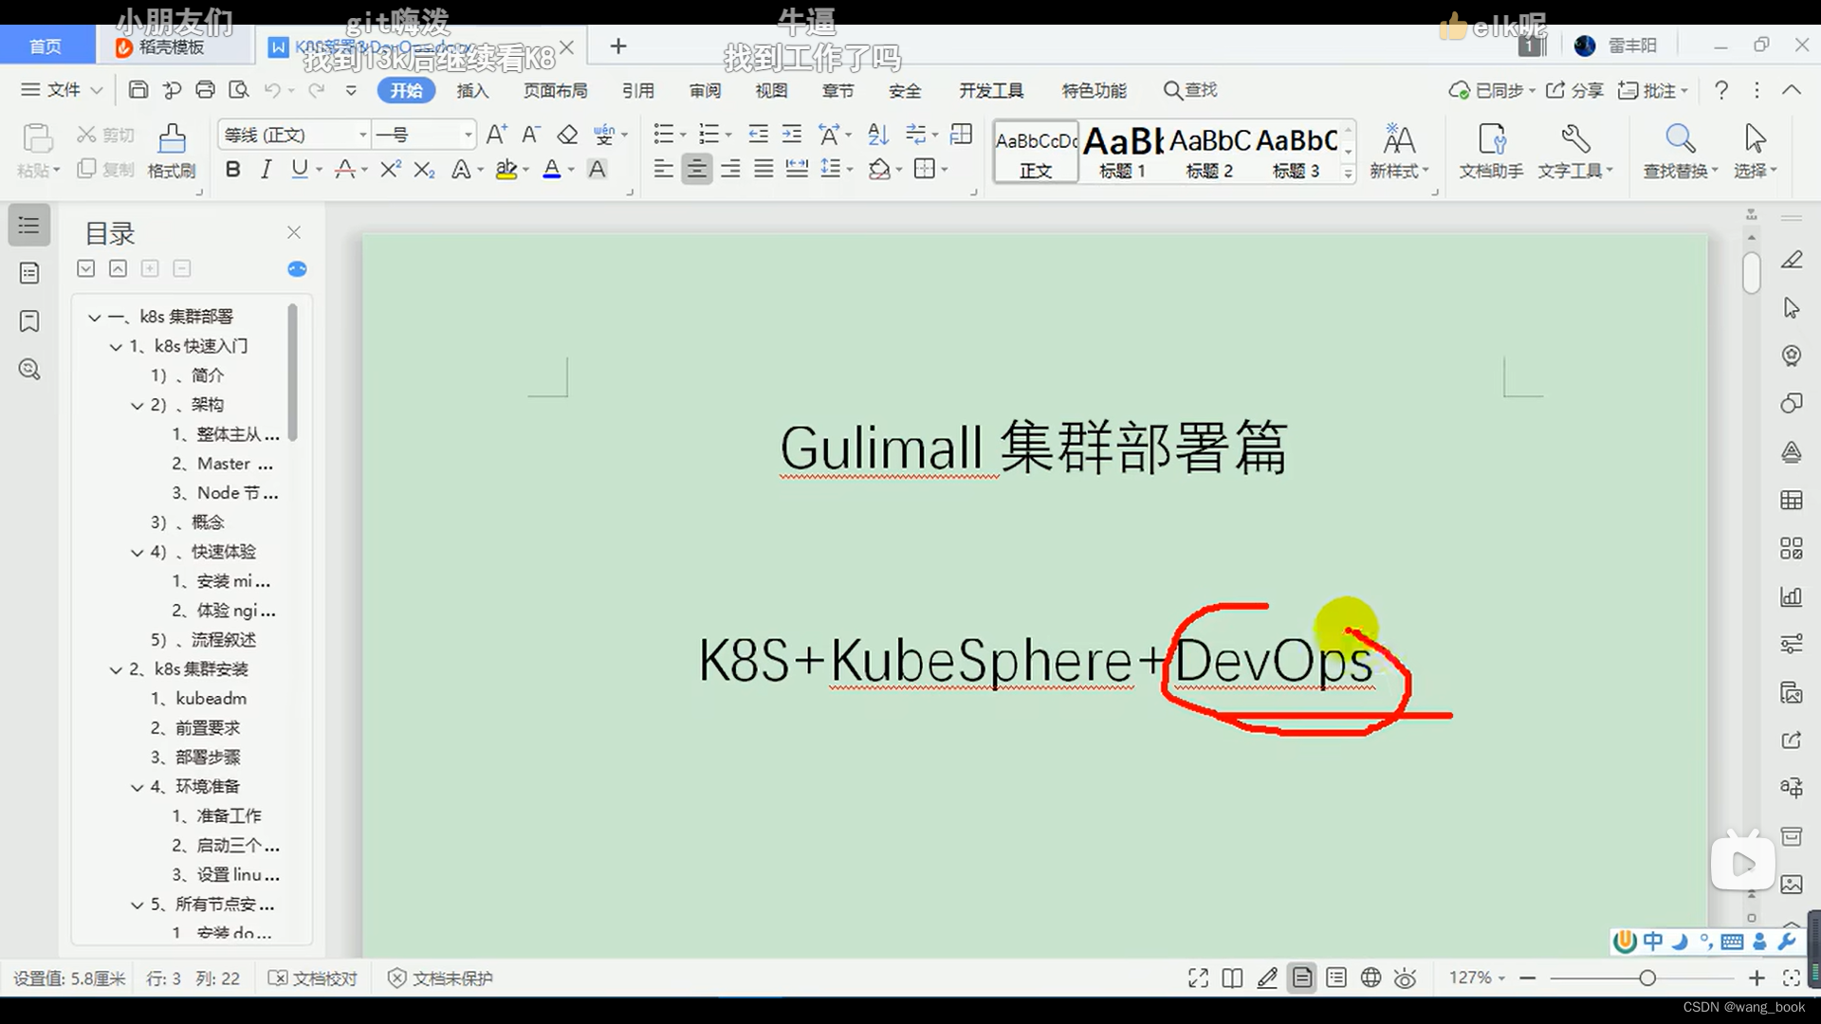
Task: Click the Print icon in the quick toolbar
Action: 205,90
